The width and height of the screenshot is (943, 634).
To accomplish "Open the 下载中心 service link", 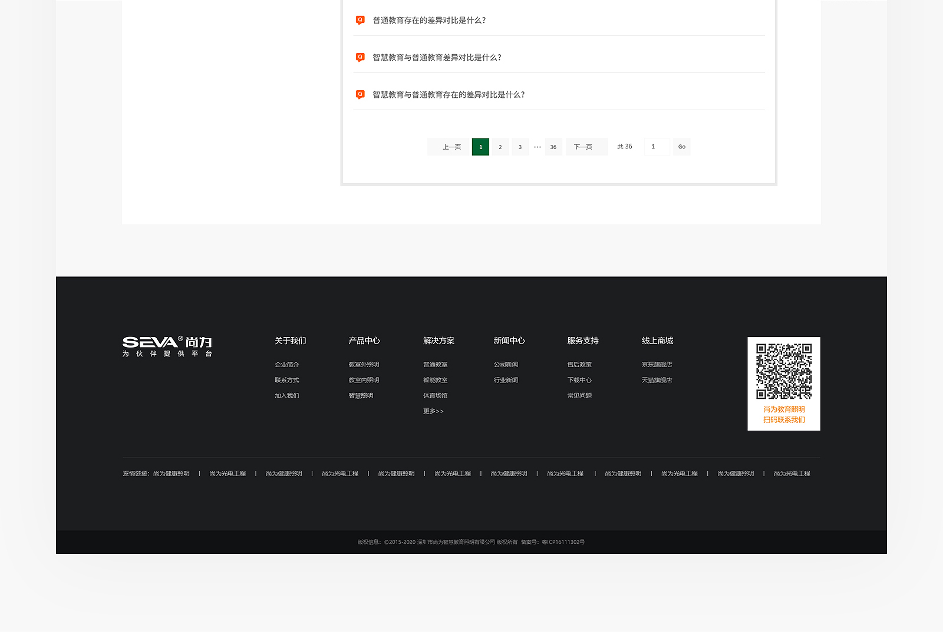I will click(x=579, y=380).
